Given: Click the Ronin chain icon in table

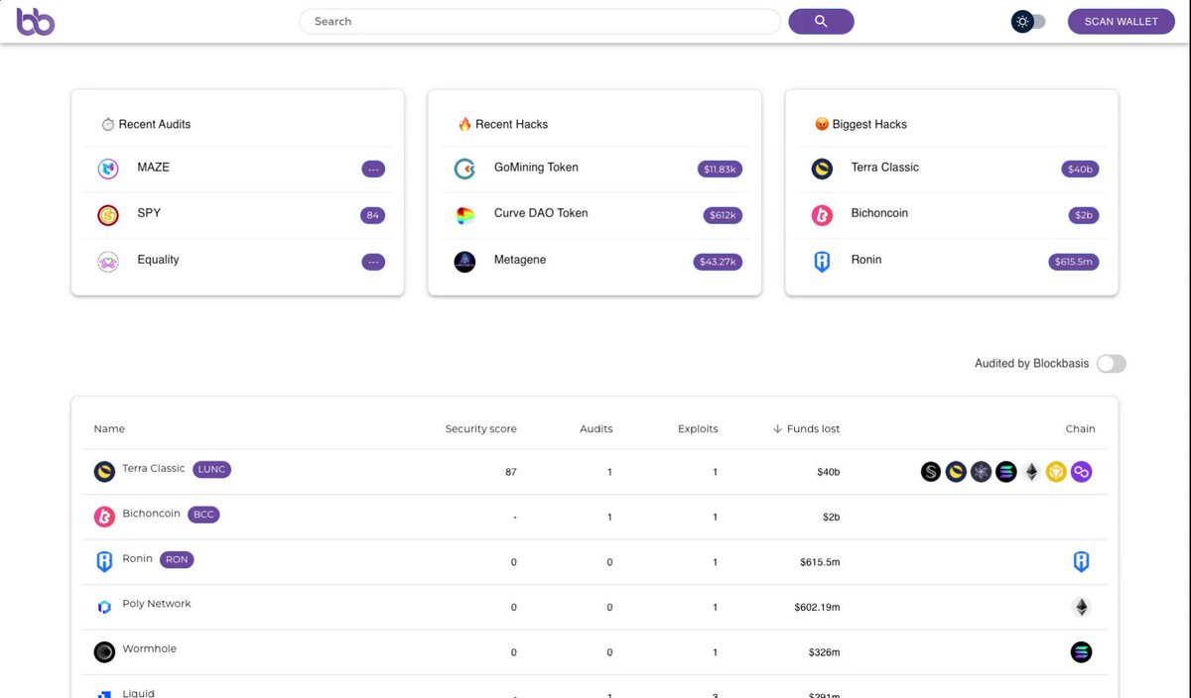Looking at the screenshot, I should pos(1082,562).
